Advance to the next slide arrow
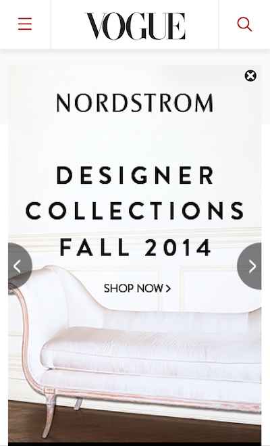The width and height of the screenshot is (270, 446). tap(250, 266)
